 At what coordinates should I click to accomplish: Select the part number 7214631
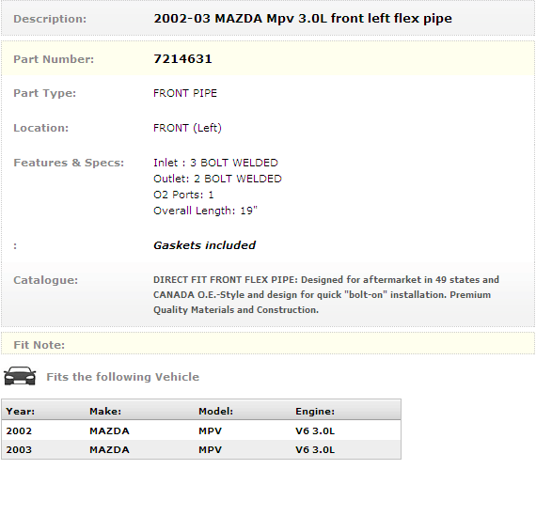pos(182,59)
